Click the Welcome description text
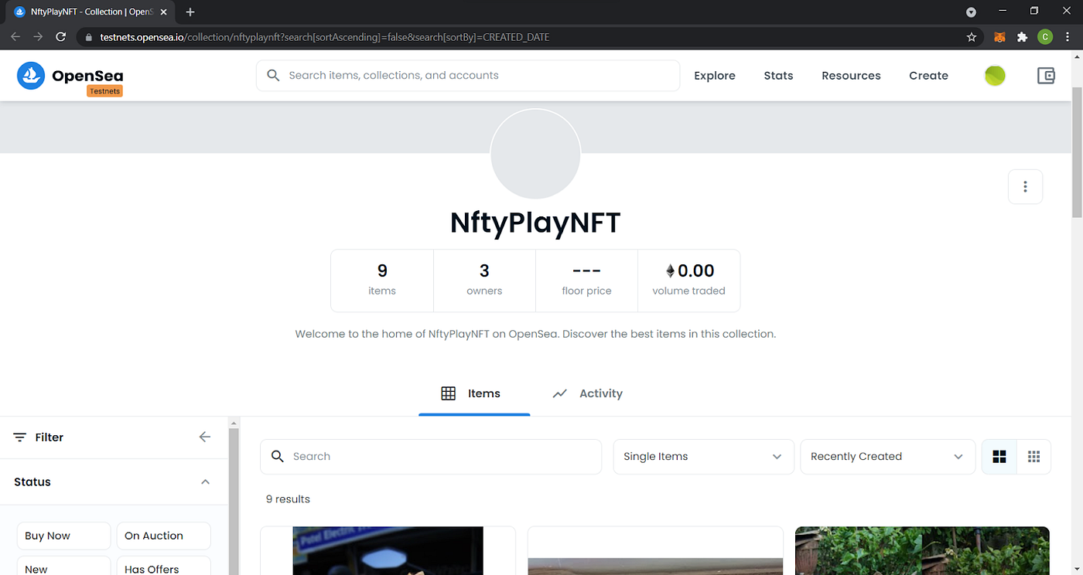 pyautogui.click(x=535, y=334)
